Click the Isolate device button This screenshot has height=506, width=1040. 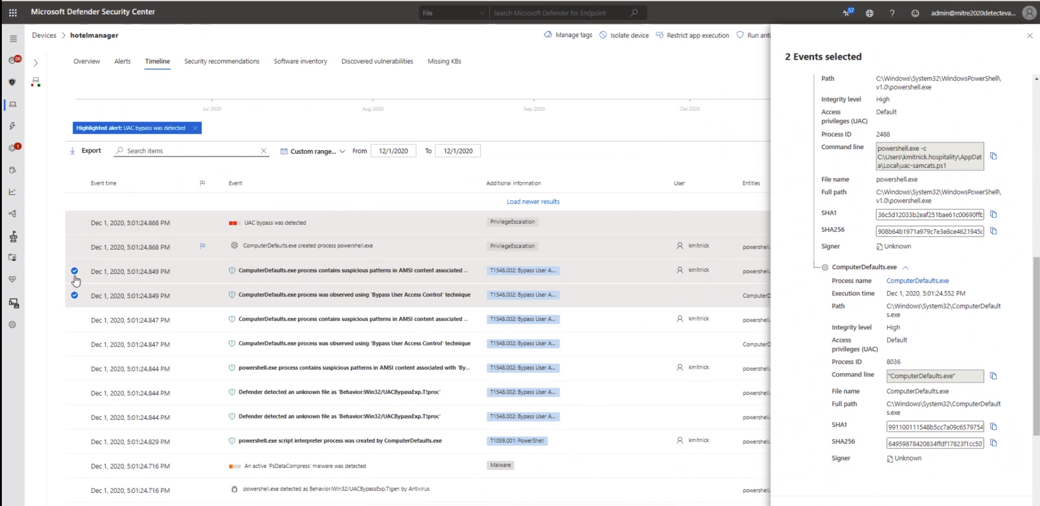pyautogui.click(x=624, y=35)
